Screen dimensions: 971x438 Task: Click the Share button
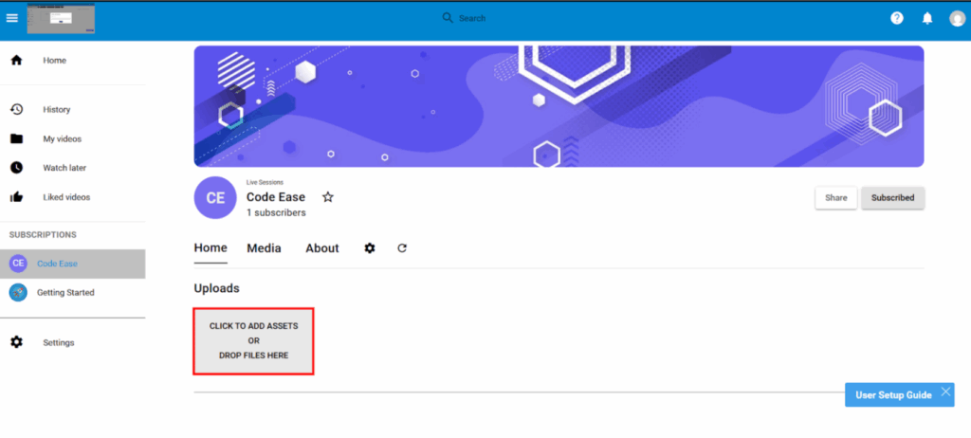tap(835, 198)
